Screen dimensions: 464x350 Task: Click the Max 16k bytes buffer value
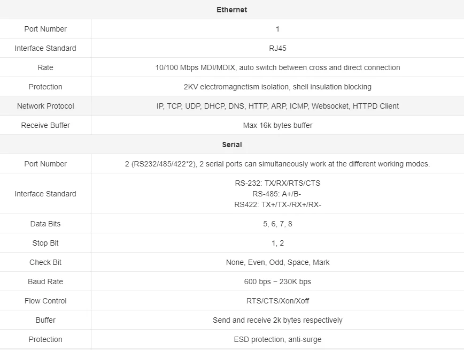tap(277, 125)
